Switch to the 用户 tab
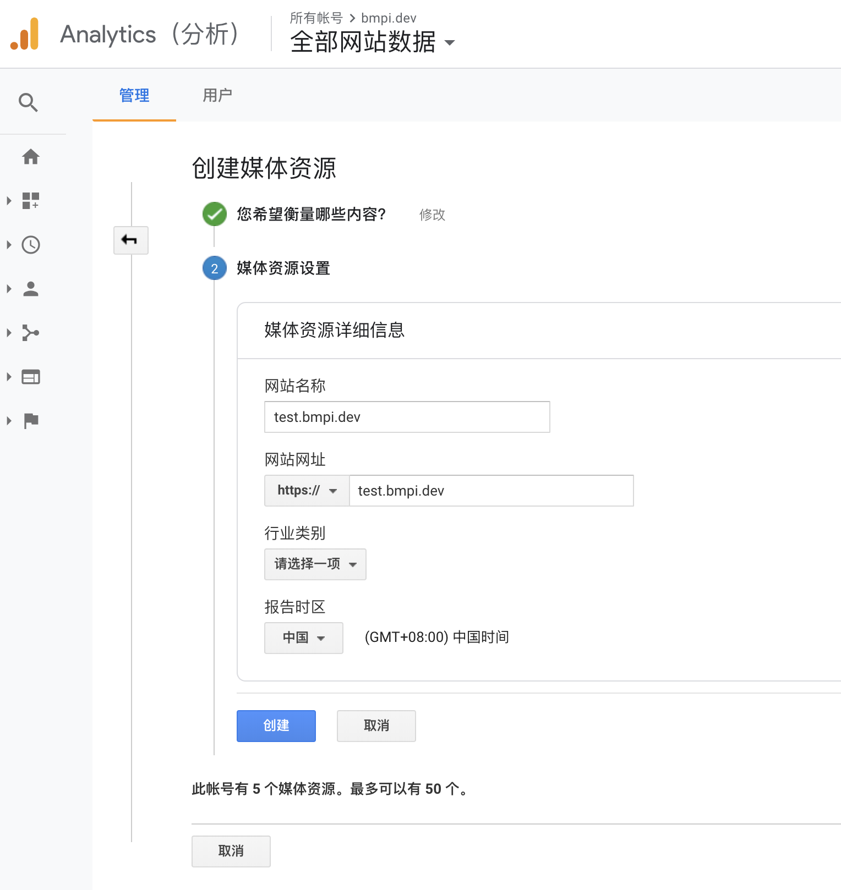The width and height of the screenshot is (841, 890). pyautogui.click(x=217, y=96)
